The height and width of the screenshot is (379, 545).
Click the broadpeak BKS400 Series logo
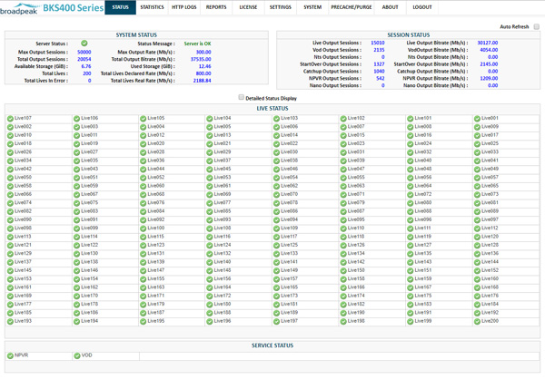click(52, 8)
